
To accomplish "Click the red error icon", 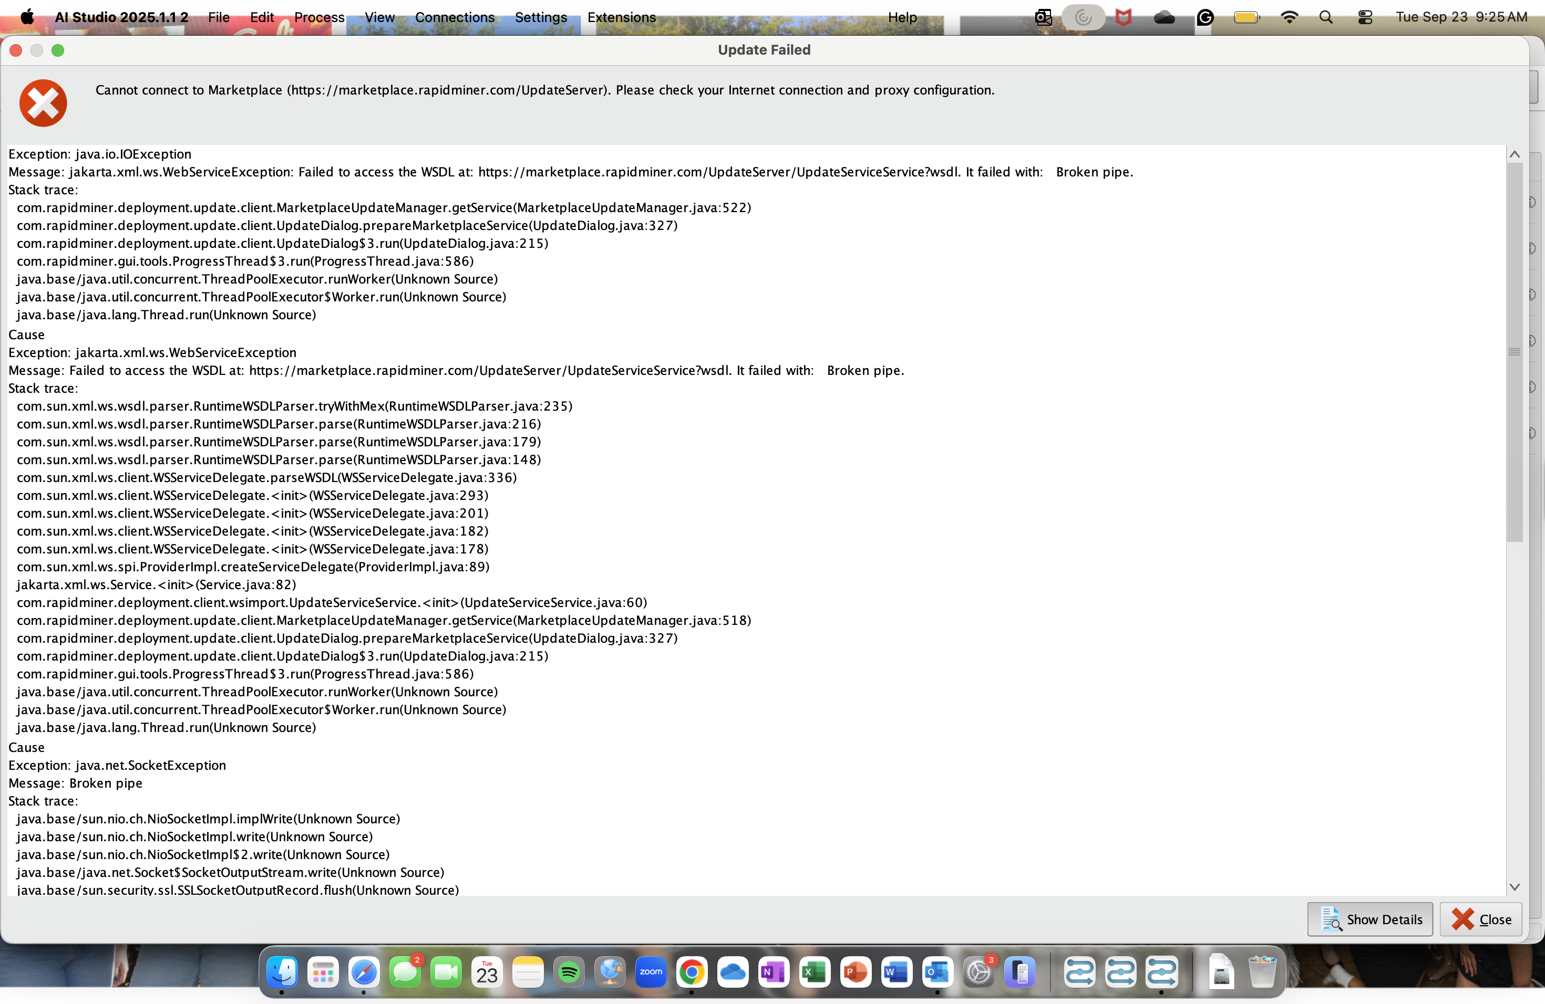I will click(43, 102).
